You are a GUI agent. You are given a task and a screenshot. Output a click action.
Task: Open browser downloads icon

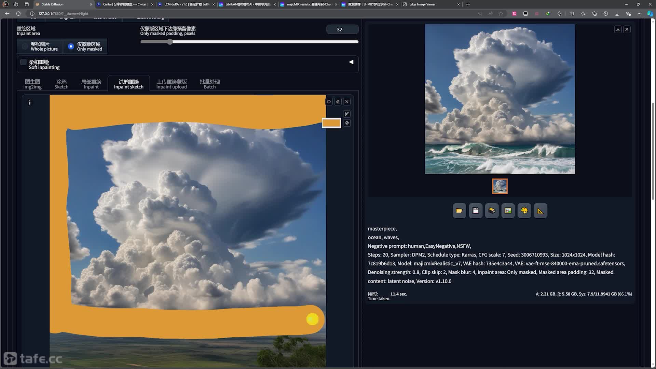(617, 14)
